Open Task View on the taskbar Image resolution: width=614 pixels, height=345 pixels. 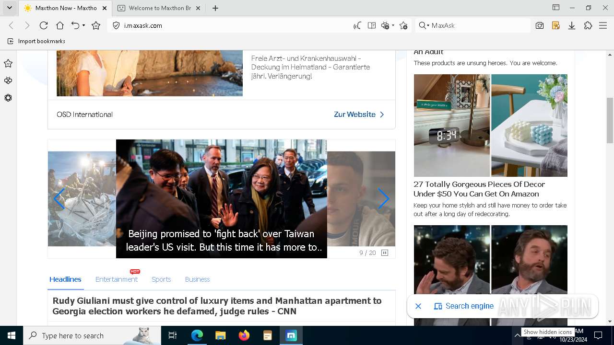pos(173,335)
